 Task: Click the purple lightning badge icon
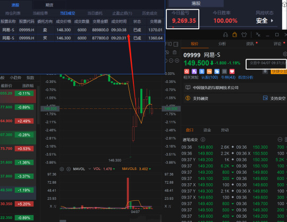tap(194, 71)
